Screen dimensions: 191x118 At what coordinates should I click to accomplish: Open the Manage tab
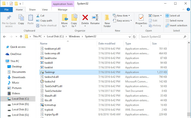tap(63, 10)
